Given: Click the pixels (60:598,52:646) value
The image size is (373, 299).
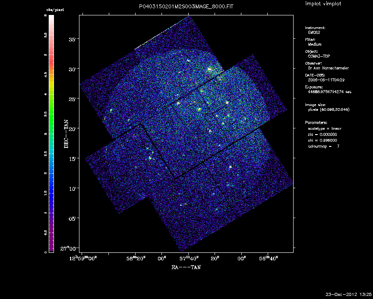Looking at the screenshot, I should (x=329, y=109).
